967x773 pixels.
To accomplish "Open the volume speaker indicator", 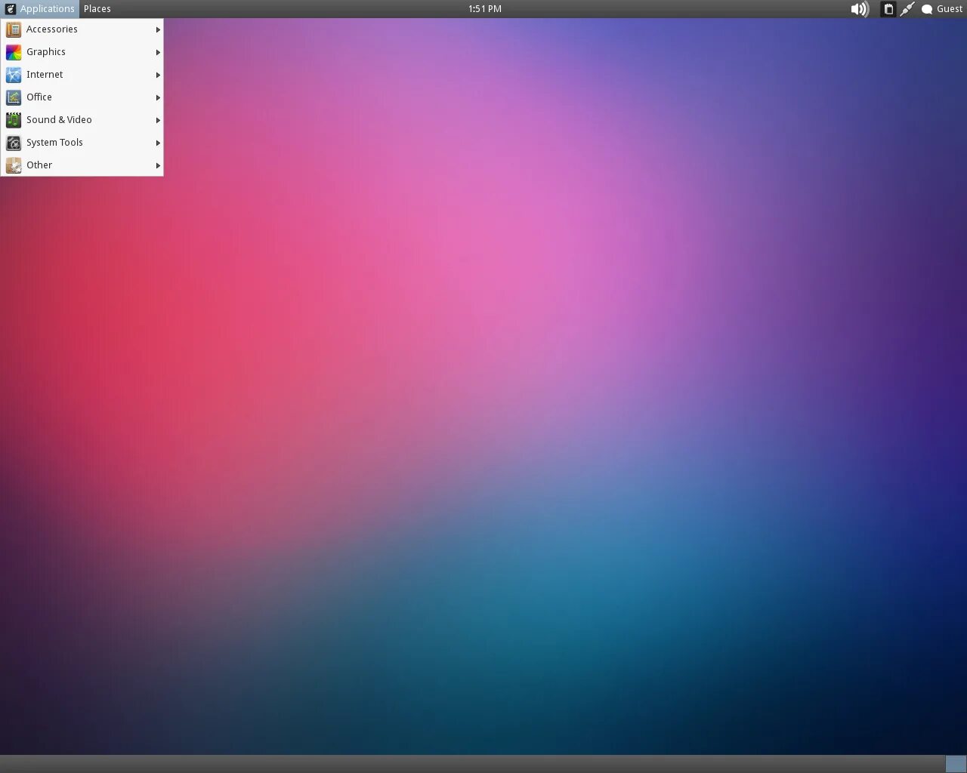I will tap(860, 9).
